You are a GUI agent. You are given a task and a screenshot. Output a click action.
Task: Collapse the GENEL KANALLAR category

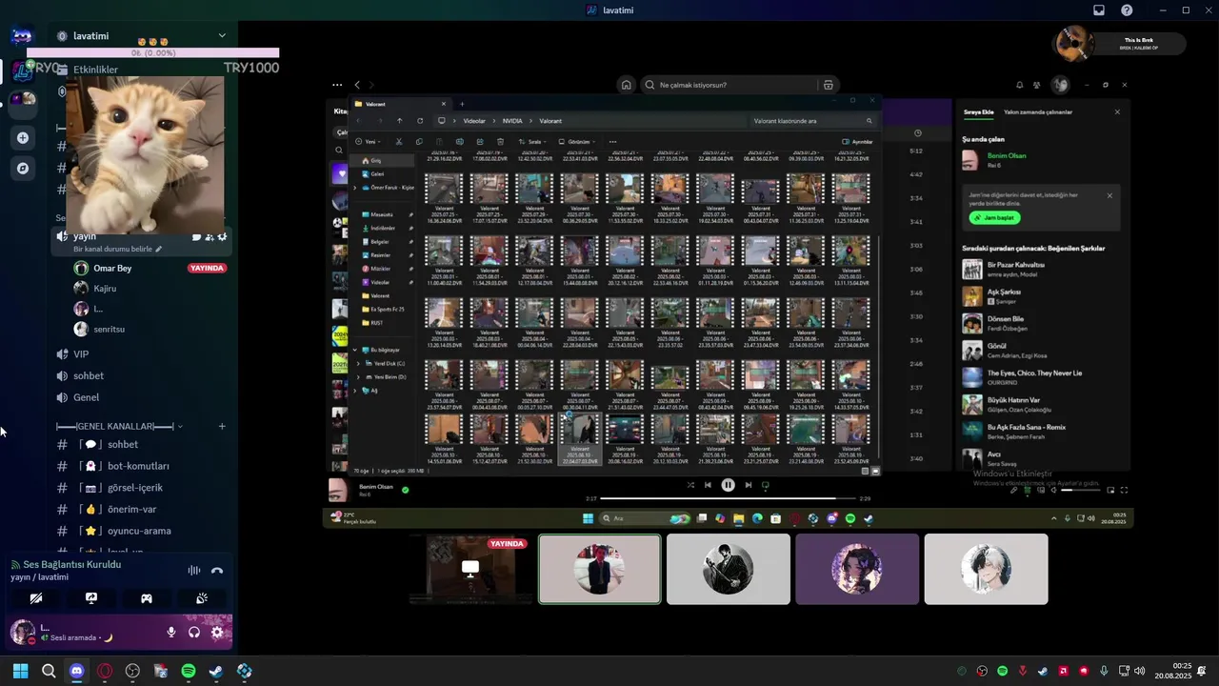(119, 426)
